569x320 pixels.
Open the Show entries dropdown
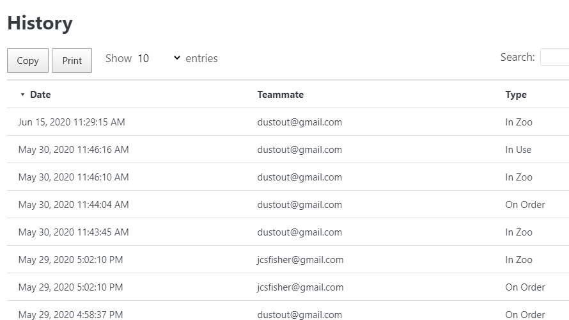pos(159,58)
